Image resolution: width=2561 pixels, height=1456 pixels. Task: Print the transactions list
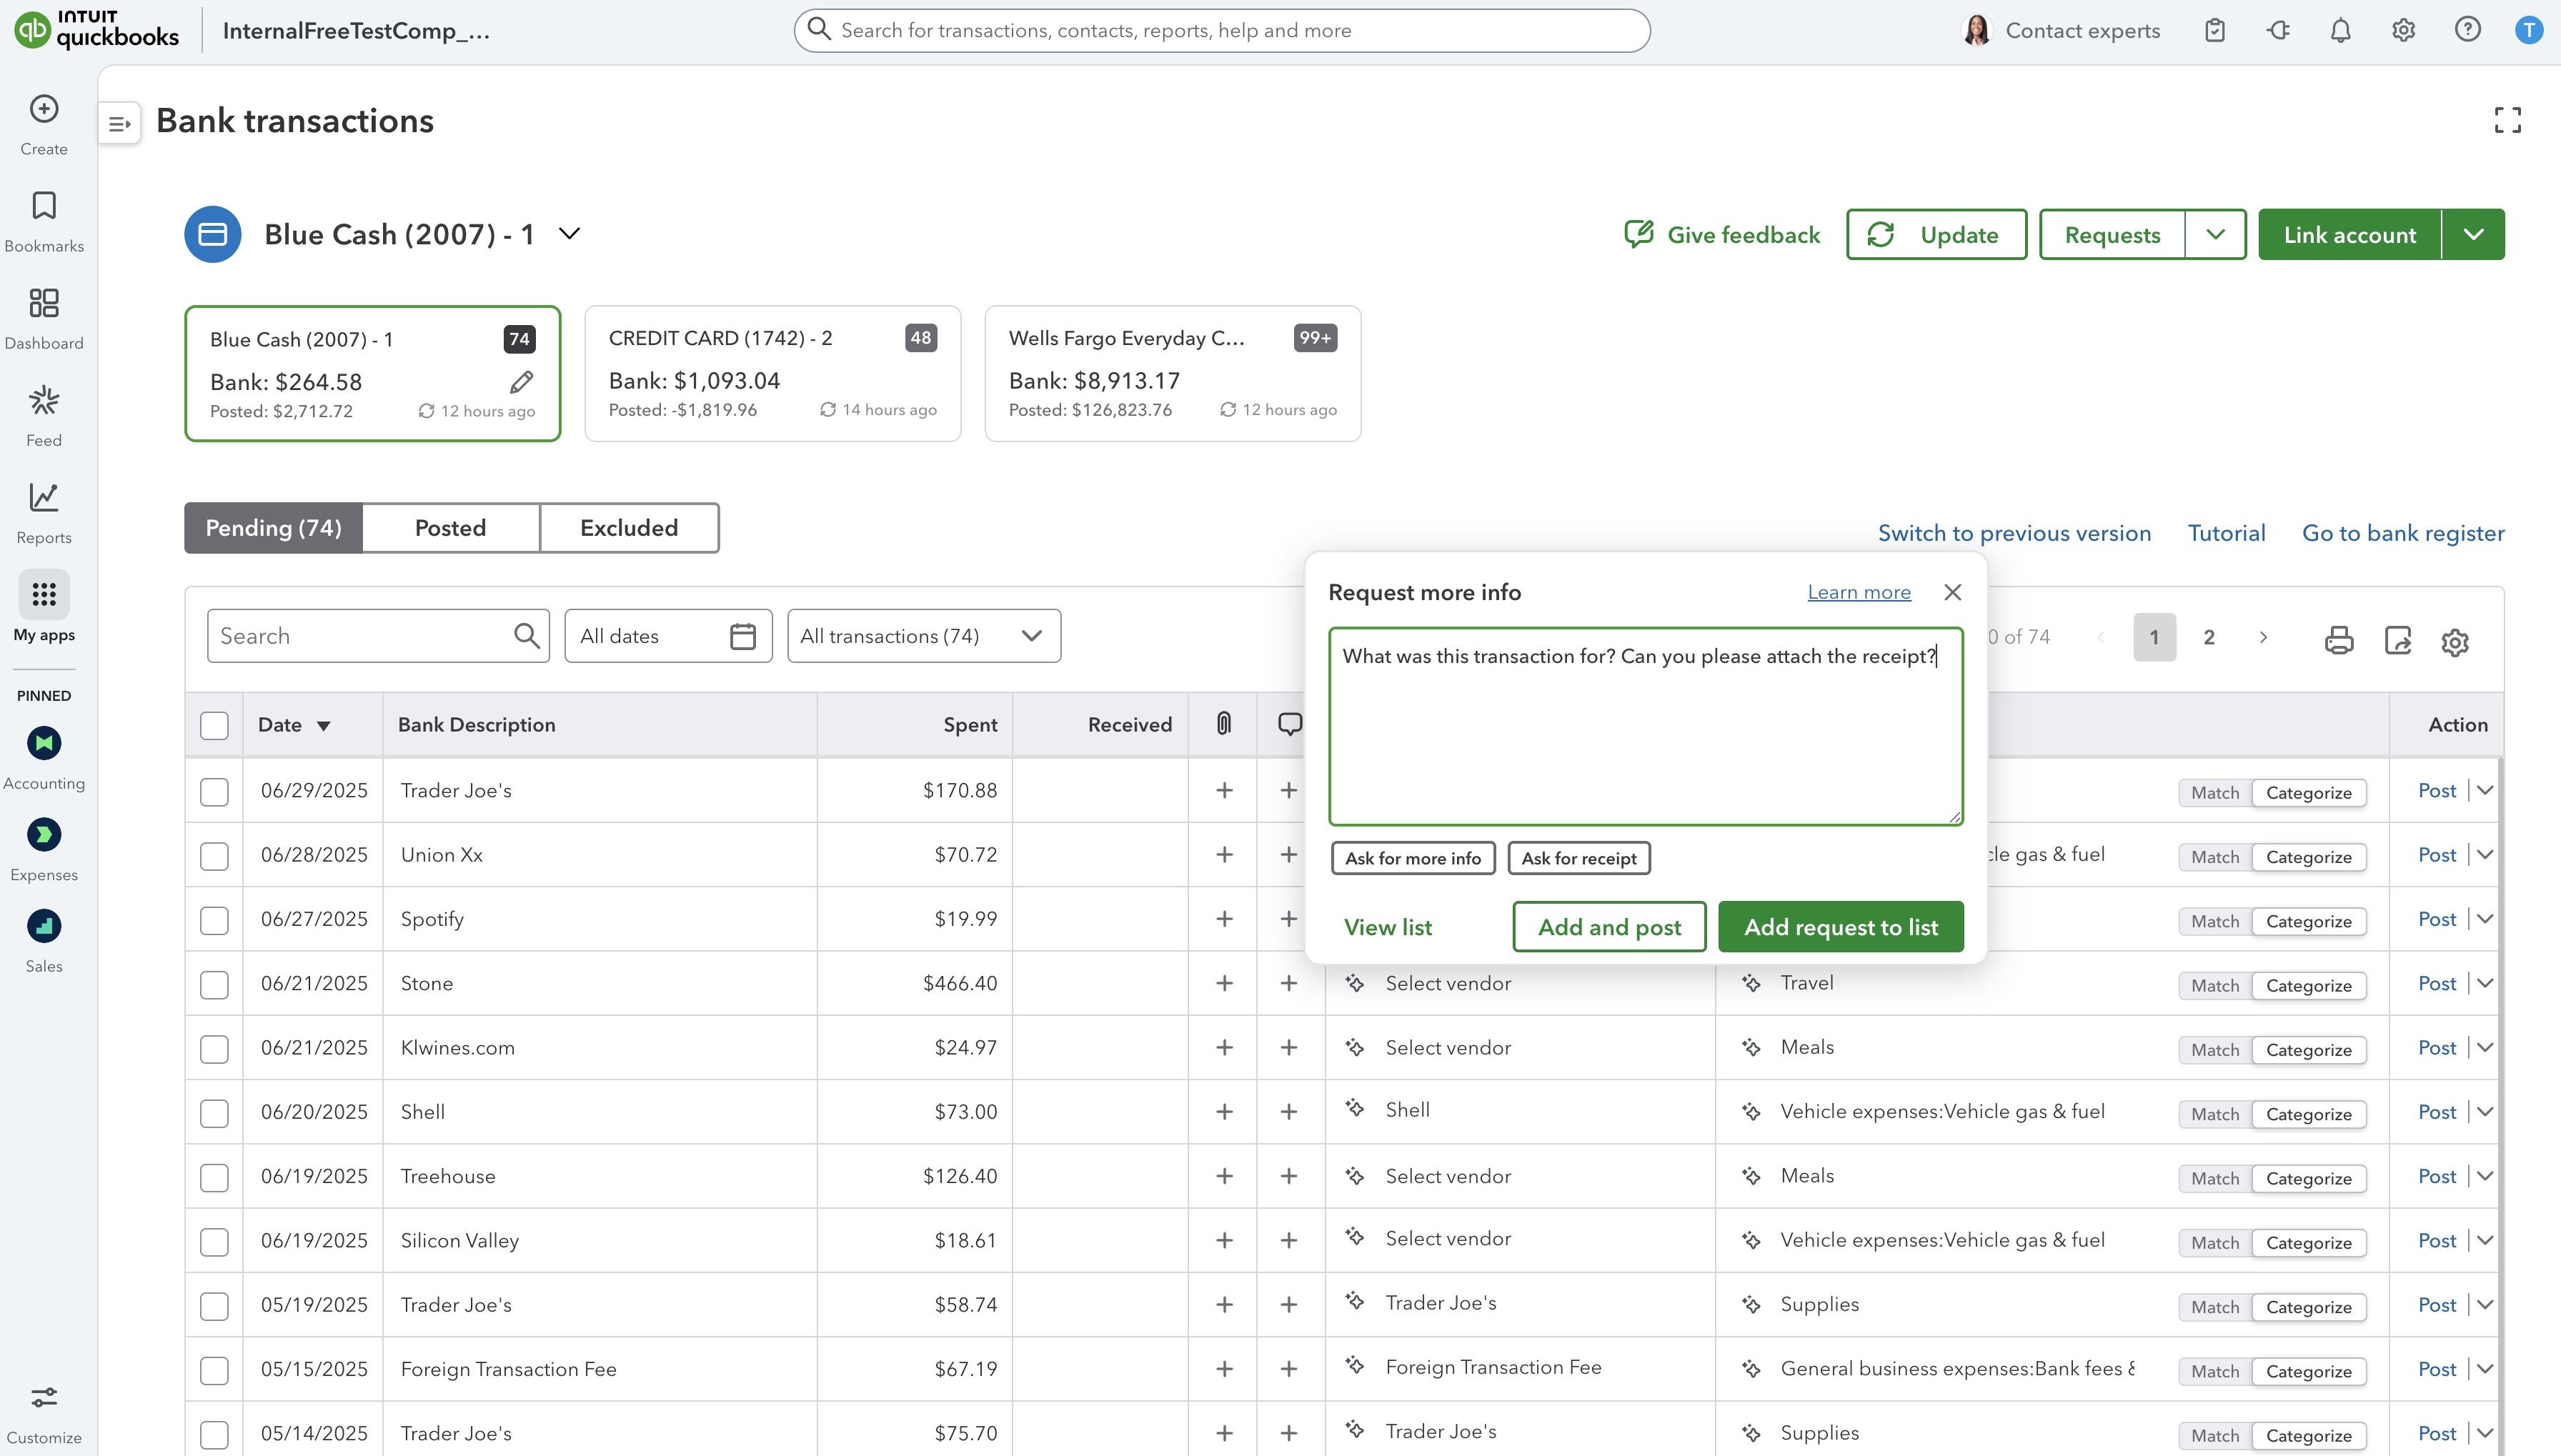coord(2339,640)
